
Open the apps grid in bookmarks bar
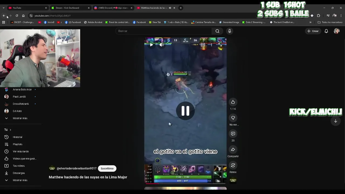4,22
